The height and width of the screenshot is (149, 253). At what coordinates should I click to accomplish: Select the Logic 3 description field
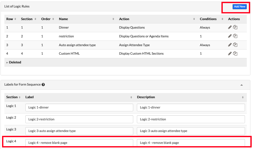pyautogui.click(x=191, y=131)
